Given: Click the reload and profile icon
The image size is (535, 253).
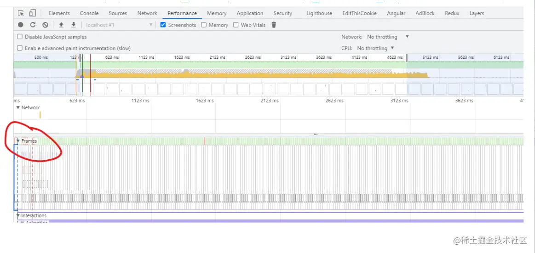Looking at the screenshot, I should pyautogui.click(x=33, y=24).
